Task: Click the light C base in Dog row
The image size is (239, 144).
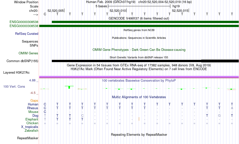Action: tap(82, 116)
